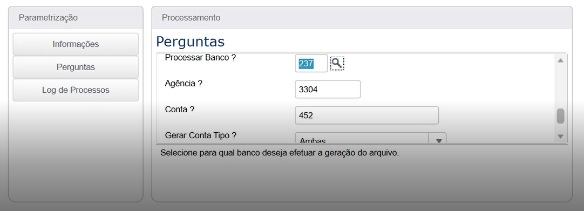Click the Processamento panel header
Image resolution: width=584 pixels, height=211 pixels.
pos(362,18)
